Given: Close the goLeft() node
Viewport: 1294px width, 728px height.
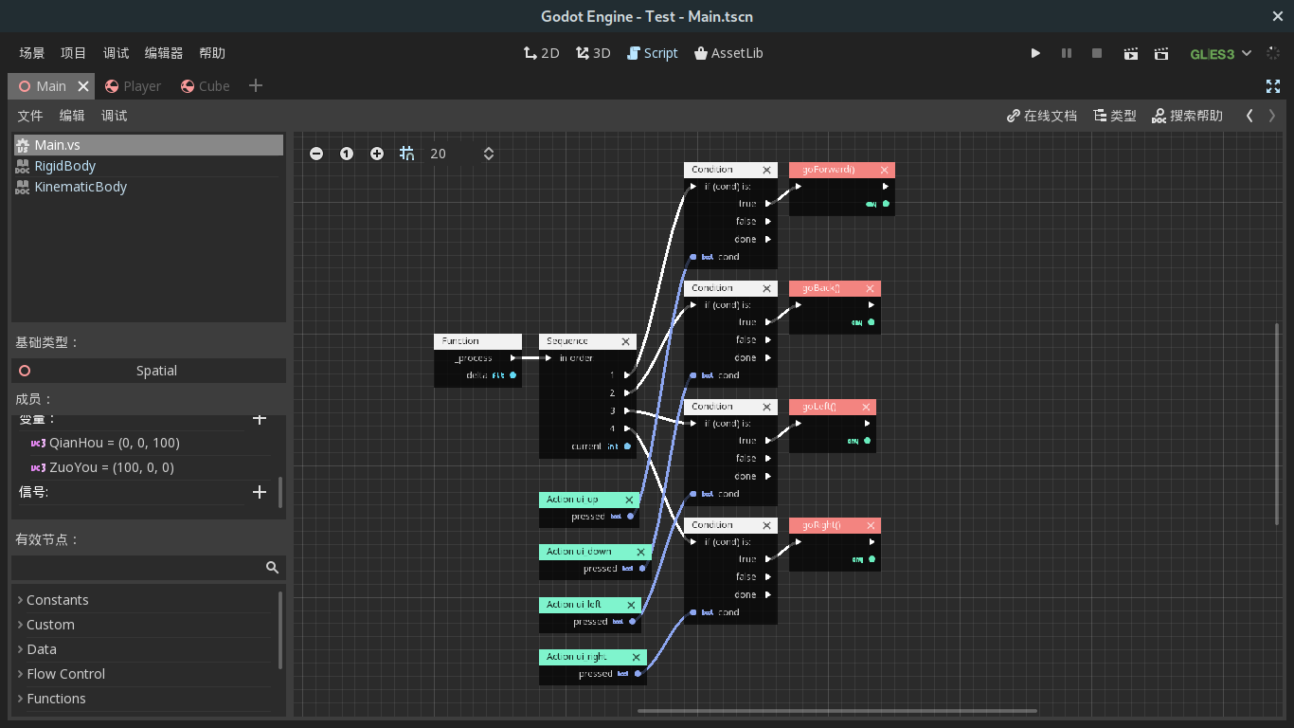Looking at the screenshot, I should 866,407.
